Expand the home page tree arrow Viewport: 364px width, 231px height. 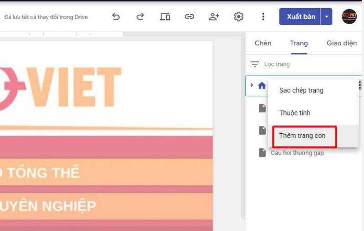[252, 85]
